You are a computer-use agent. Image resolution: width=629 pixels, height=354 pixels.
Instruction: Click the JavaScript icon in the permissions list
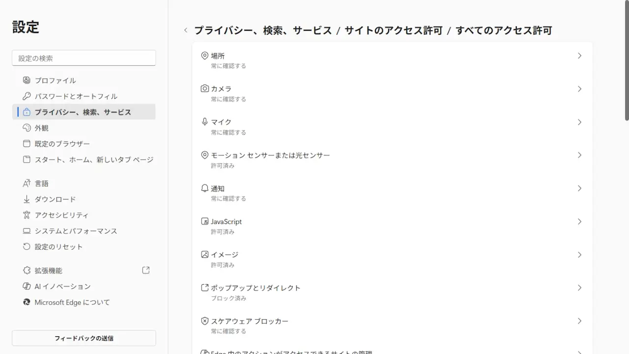[205, 221]
